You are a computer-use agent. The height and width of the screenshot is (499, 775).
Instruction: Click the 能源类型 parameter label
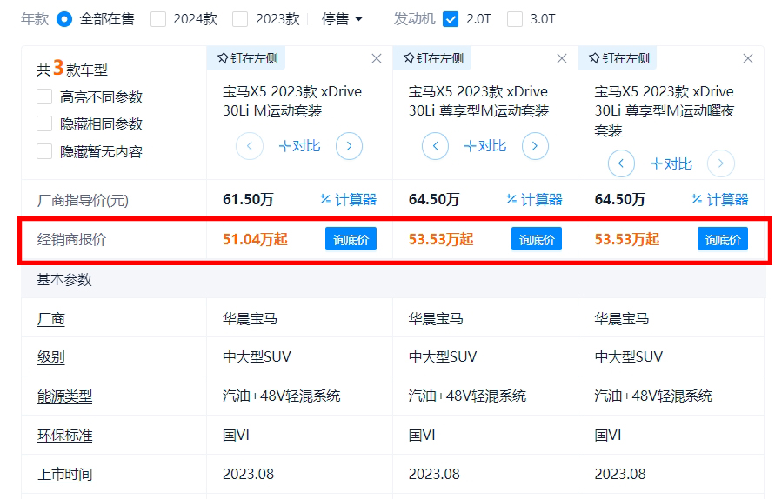pos(64,396)
